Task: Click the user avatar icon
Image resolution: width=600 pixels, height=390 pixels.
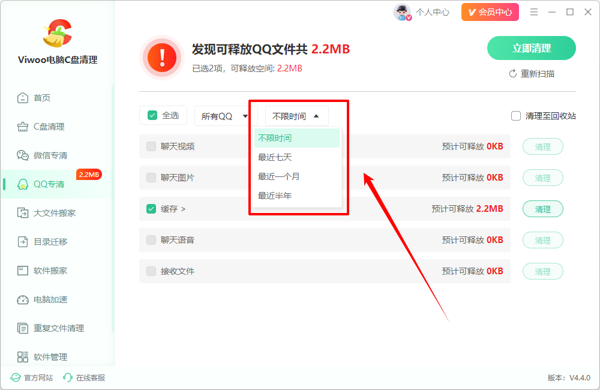Action: click(402, 12)
